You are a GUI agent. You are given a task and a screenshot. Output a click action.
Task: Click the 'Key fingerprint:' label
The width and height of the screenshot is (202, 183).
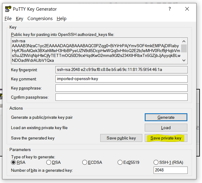point(24,70)
